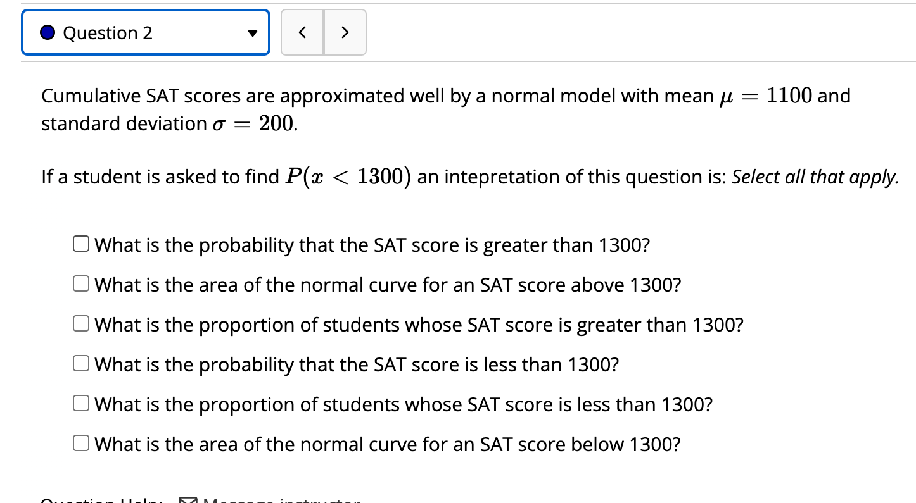Select Question 2 from the navigation control

click(x=146, y=32)
